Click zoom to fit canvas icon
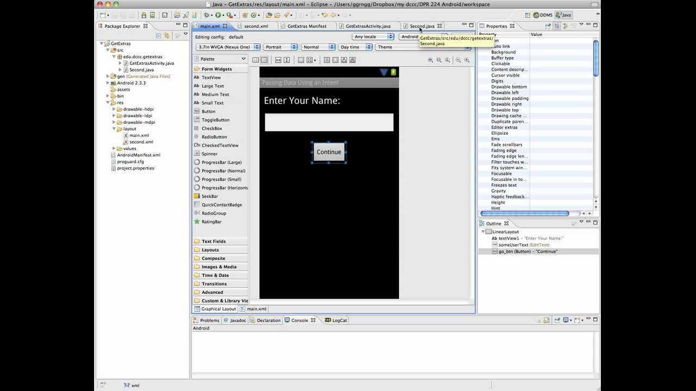Screen dimensions: 696x391 click(x=439, y=60)
